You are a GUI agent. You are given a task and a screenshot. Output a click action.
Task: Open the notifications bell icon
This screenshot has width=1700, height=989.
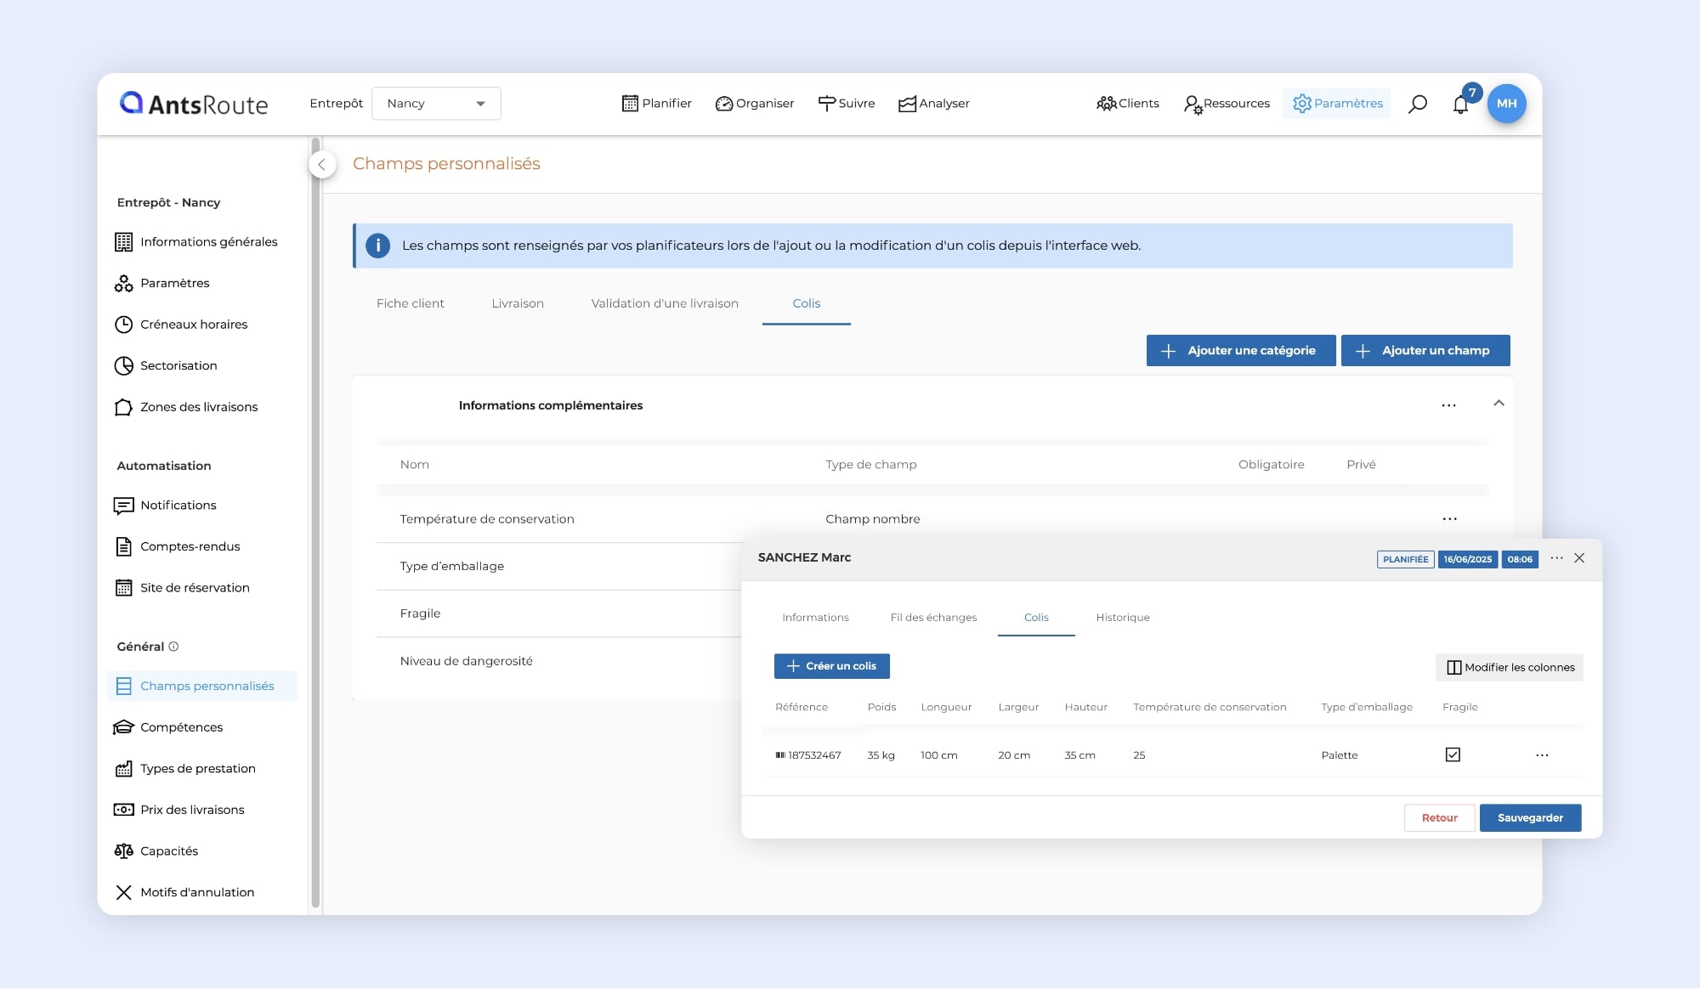1460,105
